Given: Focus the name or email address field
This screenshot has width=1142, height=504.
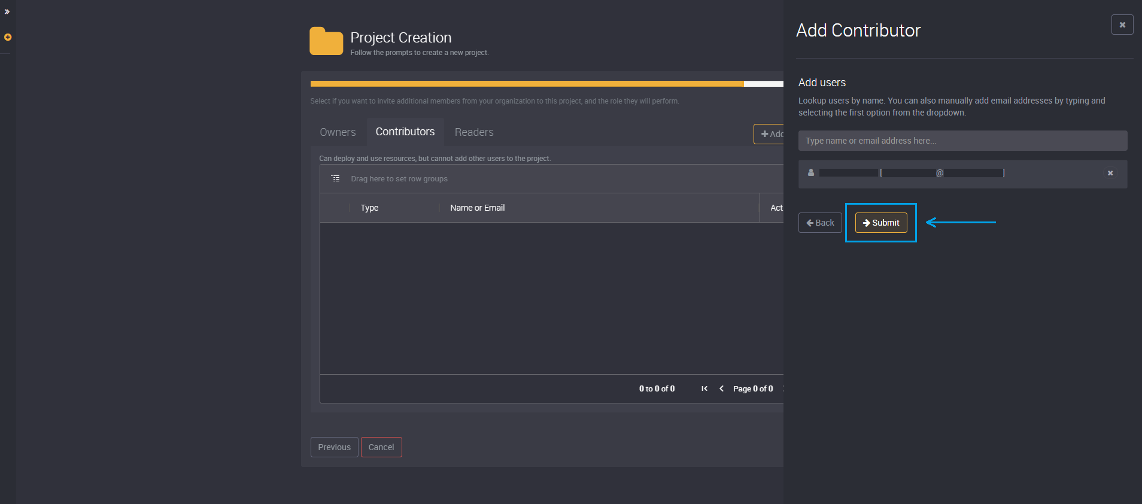Looking at the screenshot, I should 962,141.
